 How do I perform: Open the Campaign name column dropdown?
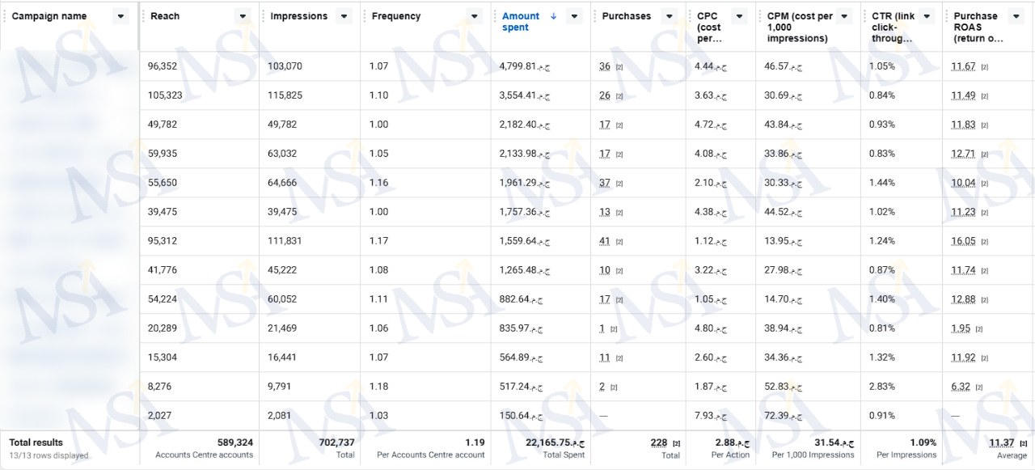tap(120, 16)
